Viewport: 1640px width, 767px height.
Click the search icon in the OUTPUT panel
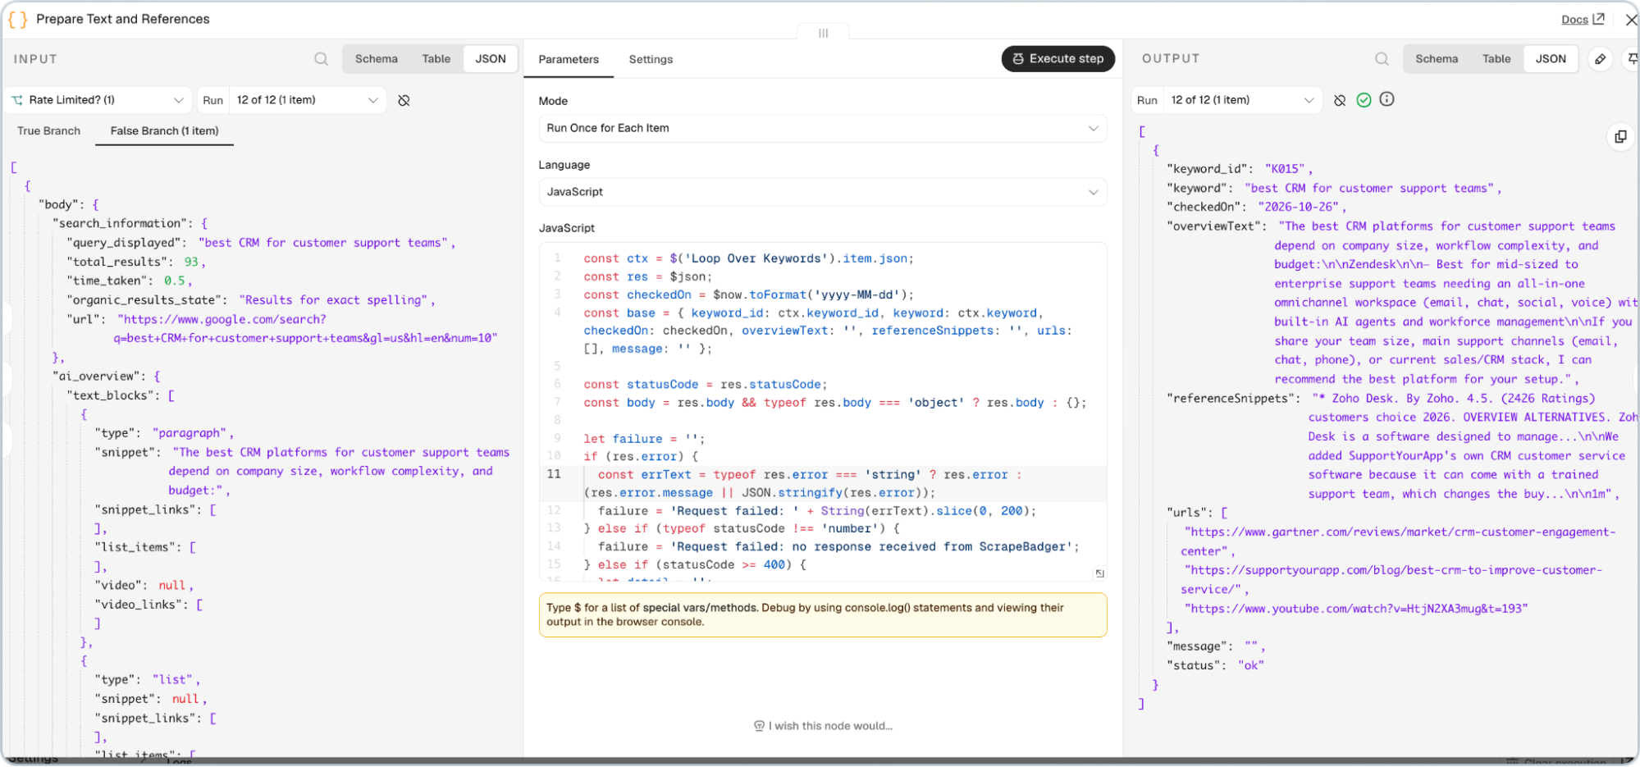pos(1382,59)
